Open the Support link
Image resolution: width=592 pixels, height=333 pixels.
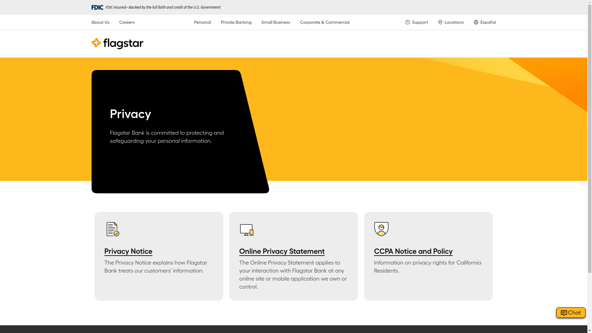point(416,22)
